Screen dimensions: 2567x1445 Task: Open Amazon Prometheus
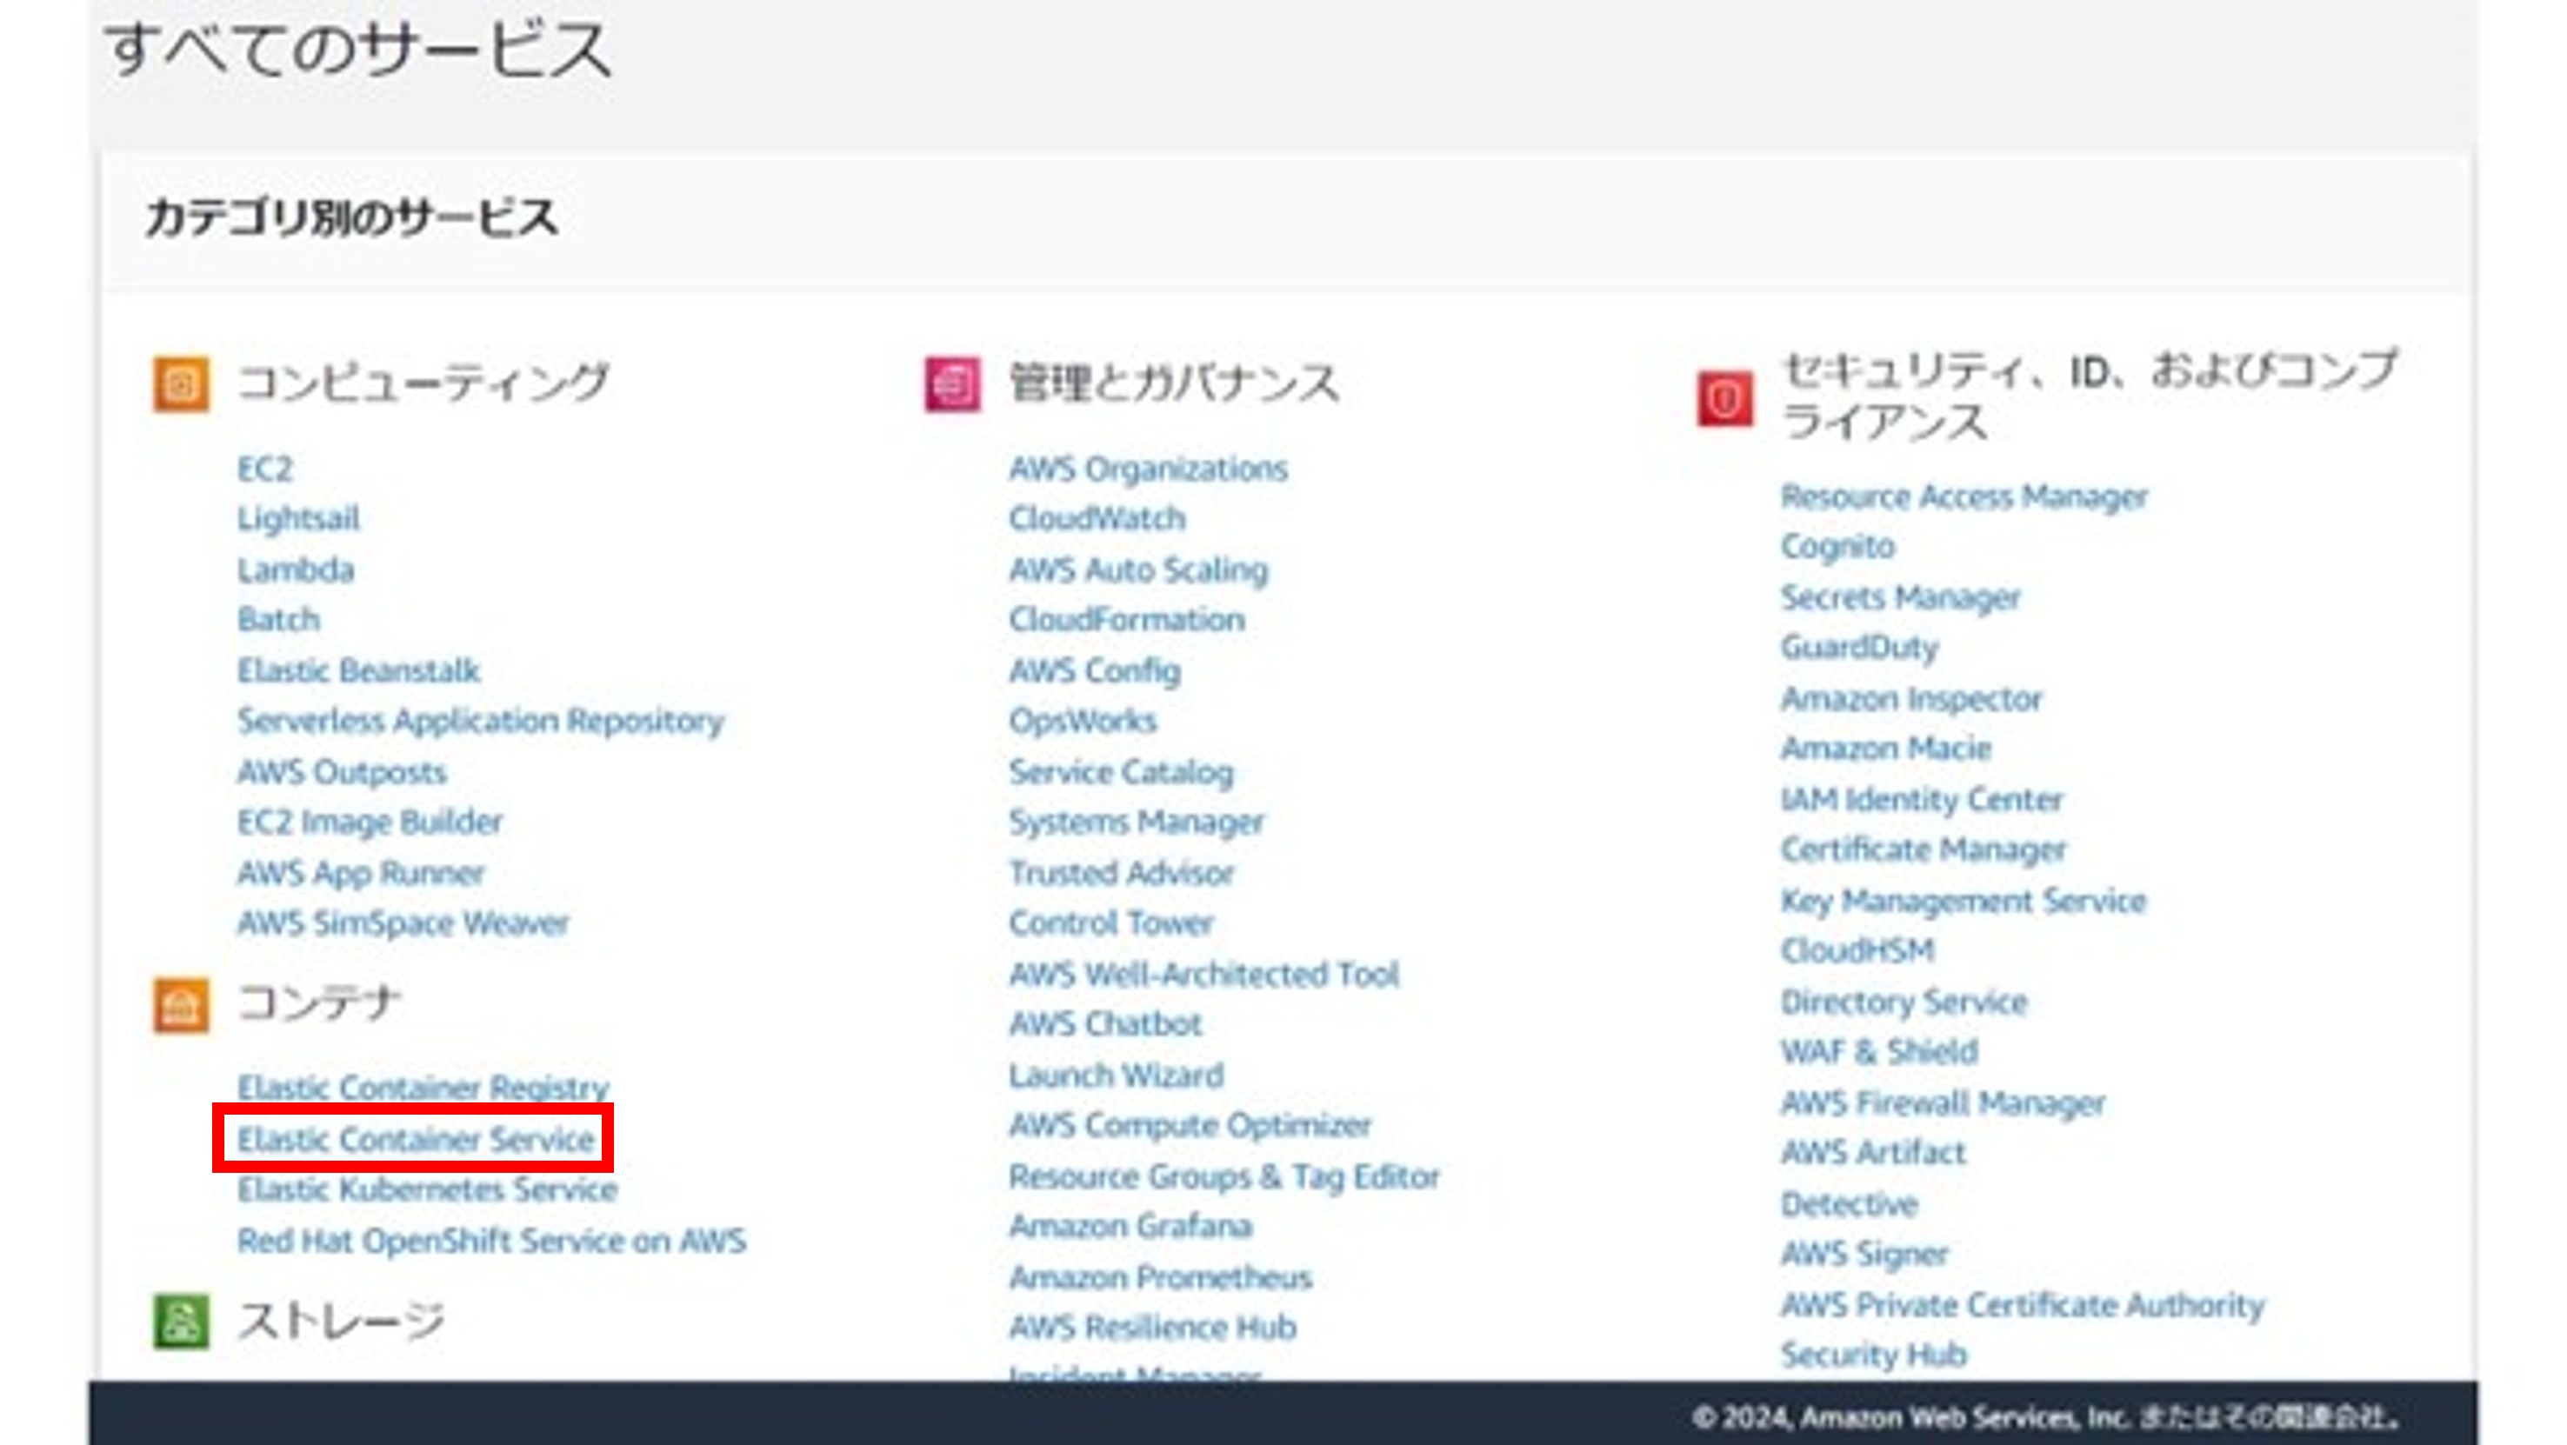pos(1160,1277)
